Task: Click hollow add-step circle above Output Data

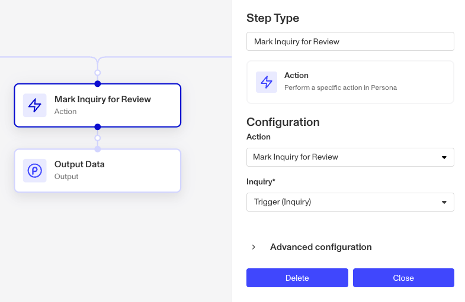Action: 98,138
